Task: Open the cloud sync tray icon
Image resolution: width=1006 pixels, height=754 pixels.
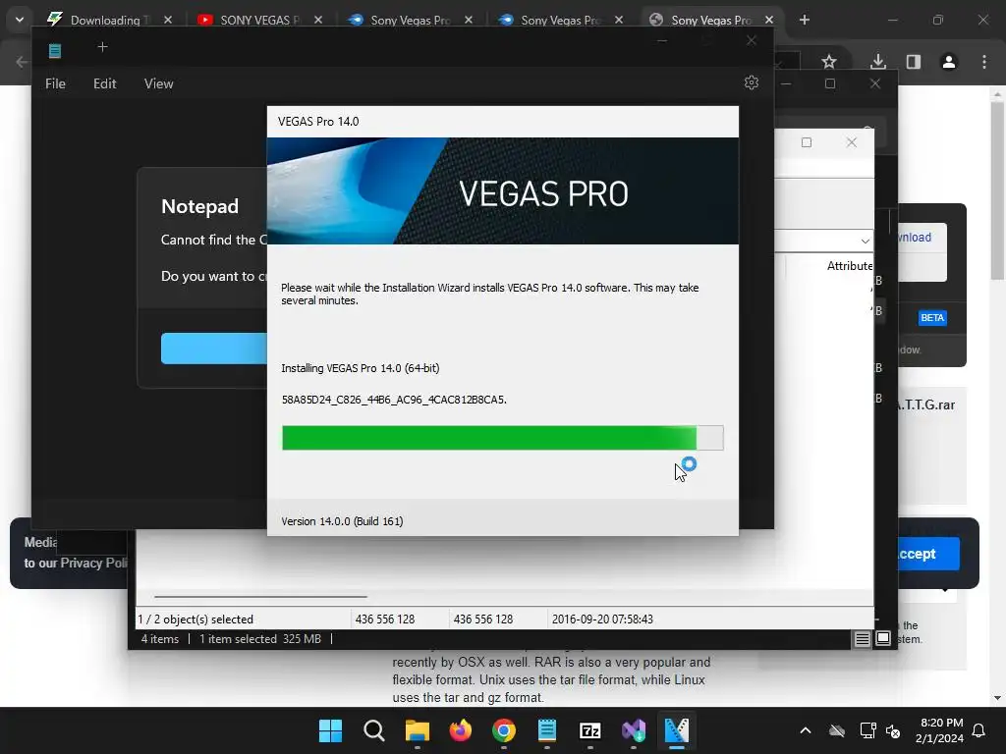Action: tap(837, 730)
